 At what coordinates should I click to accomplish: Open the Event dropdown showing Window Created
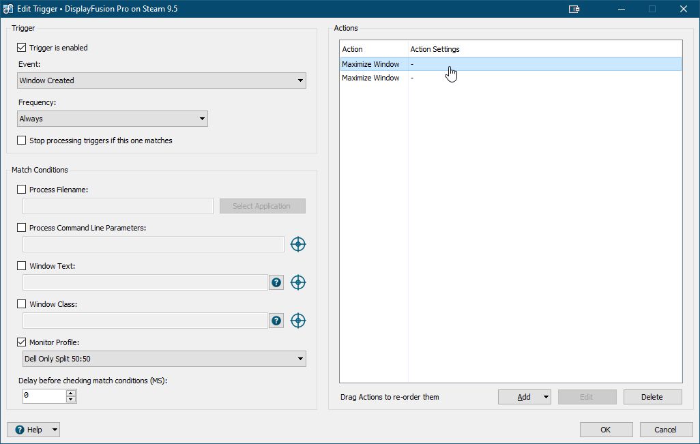pos(162,80)
